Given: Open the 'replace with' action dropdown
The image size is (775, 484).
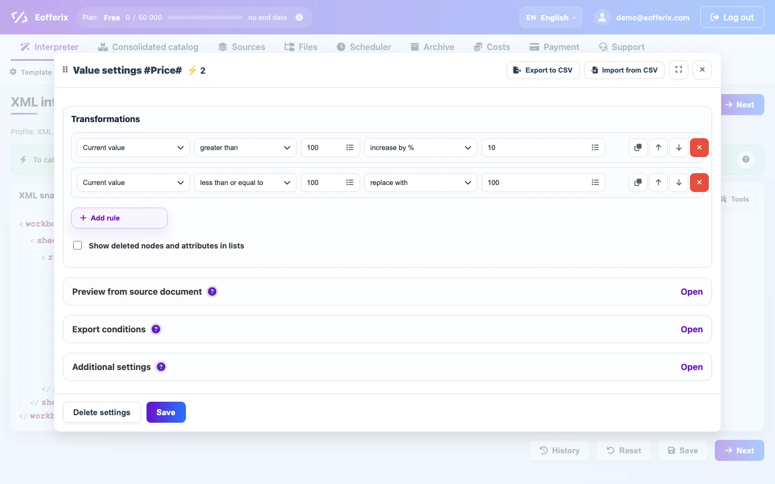Looking at the screenshot, I should coord(421,182).
